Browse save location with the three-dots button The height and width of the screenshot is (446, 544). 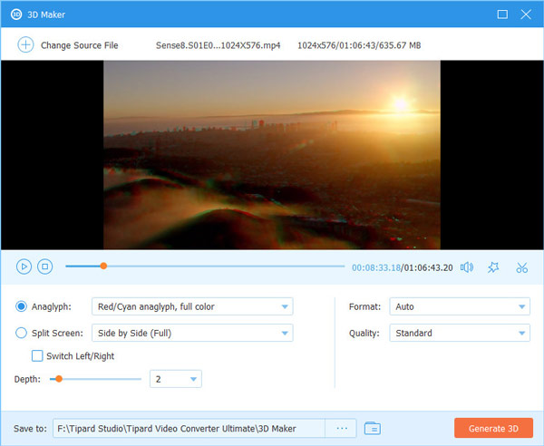tap(342, 428)
